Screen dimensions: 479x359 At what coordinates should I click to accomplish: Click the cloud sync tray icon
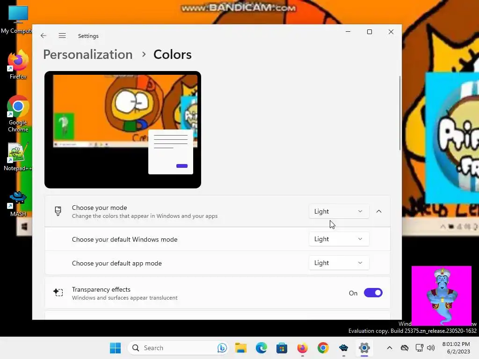(x=405, y=348)
